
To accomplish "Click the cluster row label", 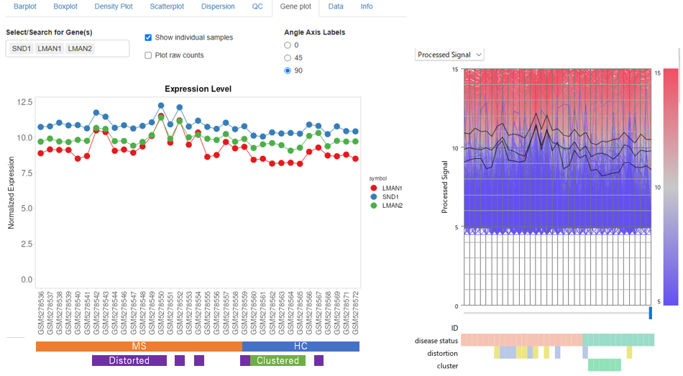I will tap(447, 366).
